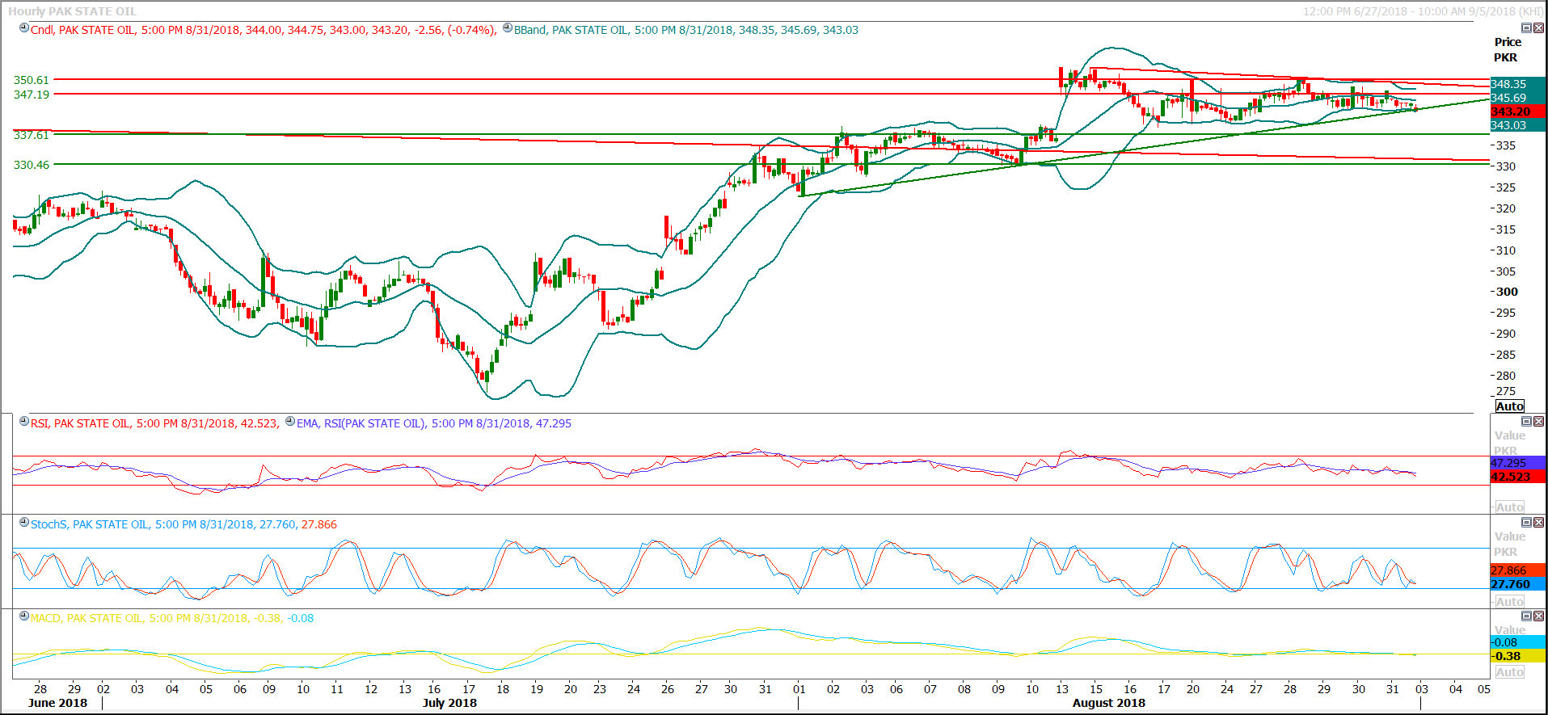Close the MACD indicator pane

click(x=1539, y=616)
